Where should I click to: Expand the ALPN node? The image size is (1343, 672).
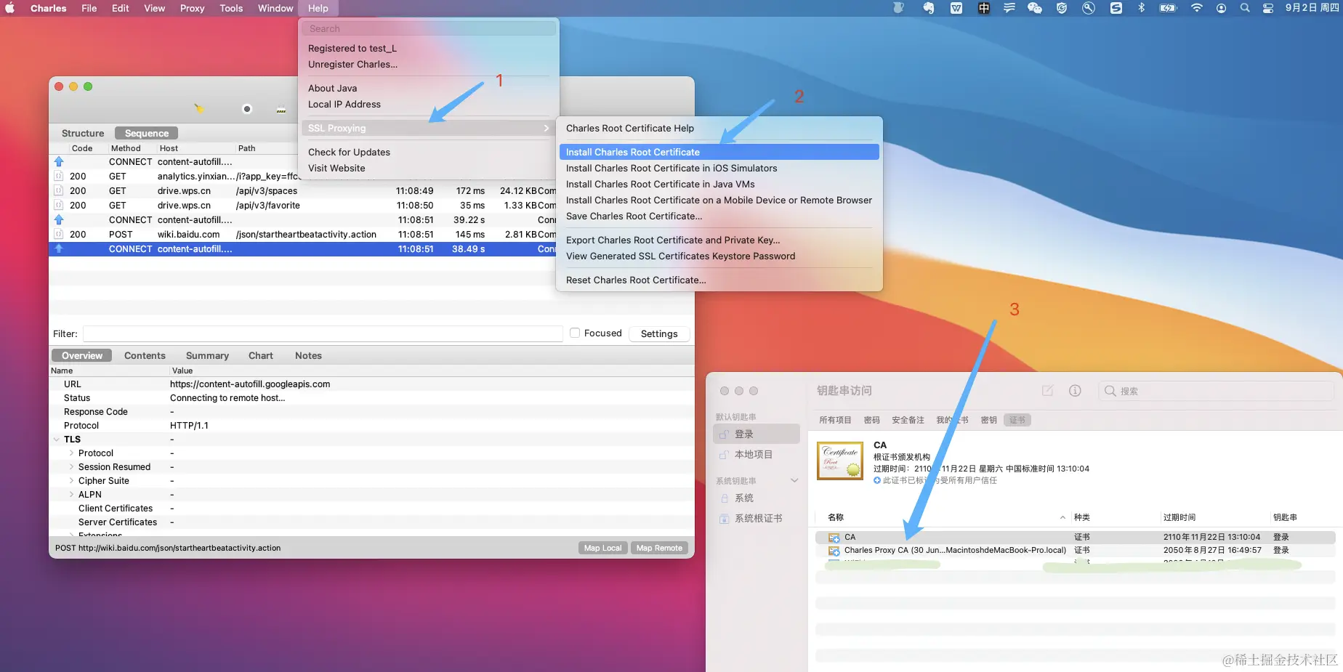(x=71, y=495)
